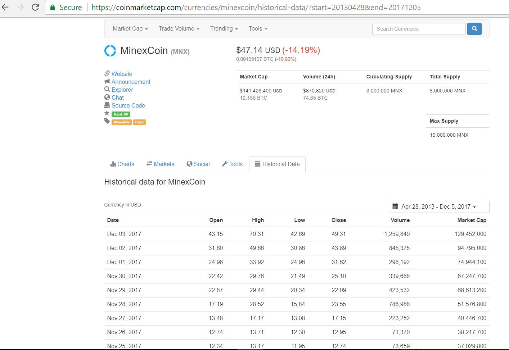
Task: Click the Close column header
Action: click(339, 220)
